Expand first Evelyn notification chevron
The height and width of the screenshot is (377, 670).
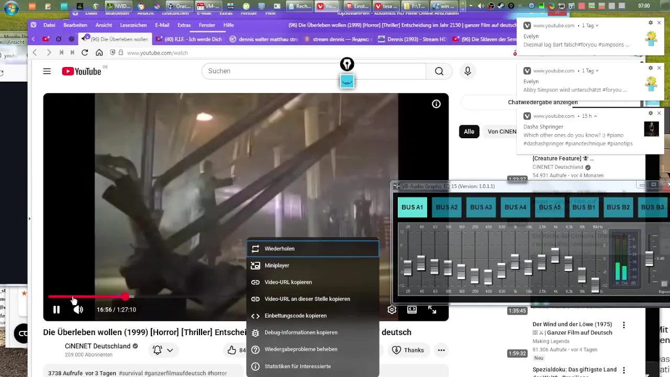[597, 26]
